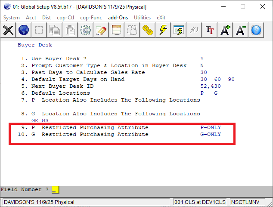Click the clipboard paste toolbar icon

(x=70, y=30)
